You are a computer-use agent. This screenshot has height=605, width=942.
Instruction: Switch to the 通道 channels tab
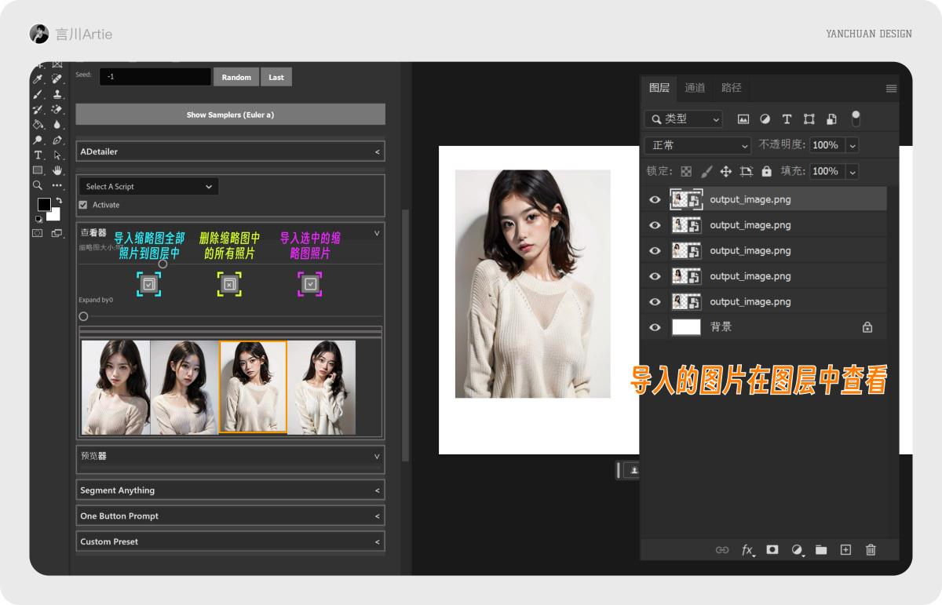coord(694,88)
